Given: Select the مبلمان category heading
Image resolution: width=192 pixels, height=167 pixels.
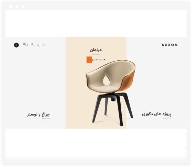Looking at the screenshot, I should [96, 50].
